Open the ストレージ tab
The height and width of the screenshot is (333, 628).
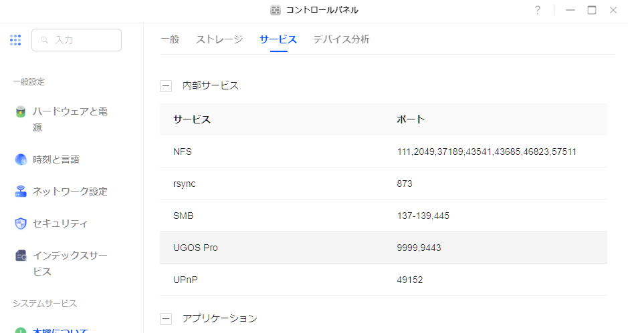[x=219, y=39]
